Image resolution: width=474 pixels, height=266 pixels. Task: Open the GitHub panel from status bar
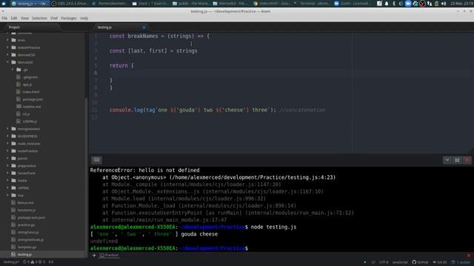[x=420, y=262]
